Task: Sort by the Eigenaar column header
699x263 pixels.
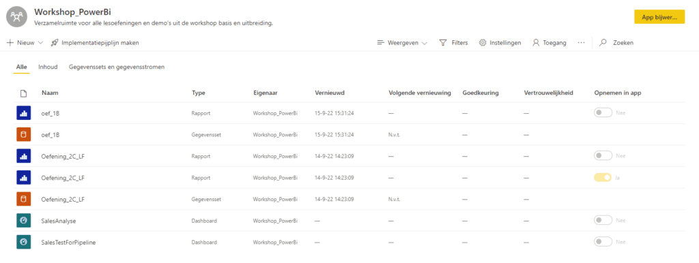Action: pyautogui.click(x=266, y=93)
